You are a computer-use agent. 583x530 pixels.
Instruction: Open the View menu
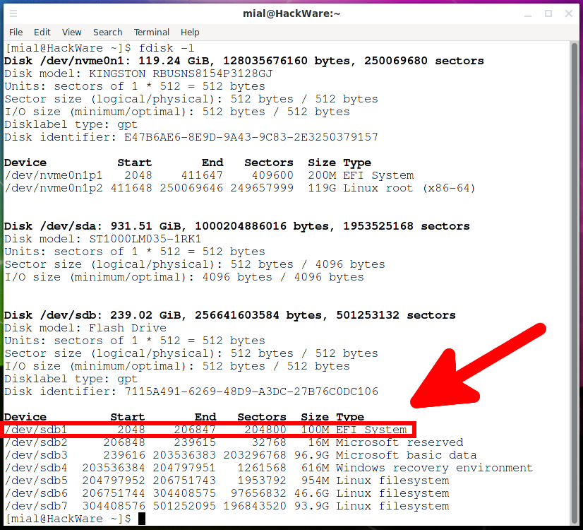(71, 32)
